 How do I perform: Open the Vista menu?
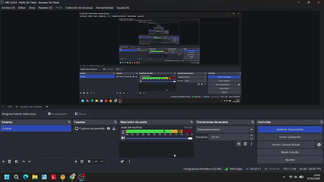pos(32,8)
